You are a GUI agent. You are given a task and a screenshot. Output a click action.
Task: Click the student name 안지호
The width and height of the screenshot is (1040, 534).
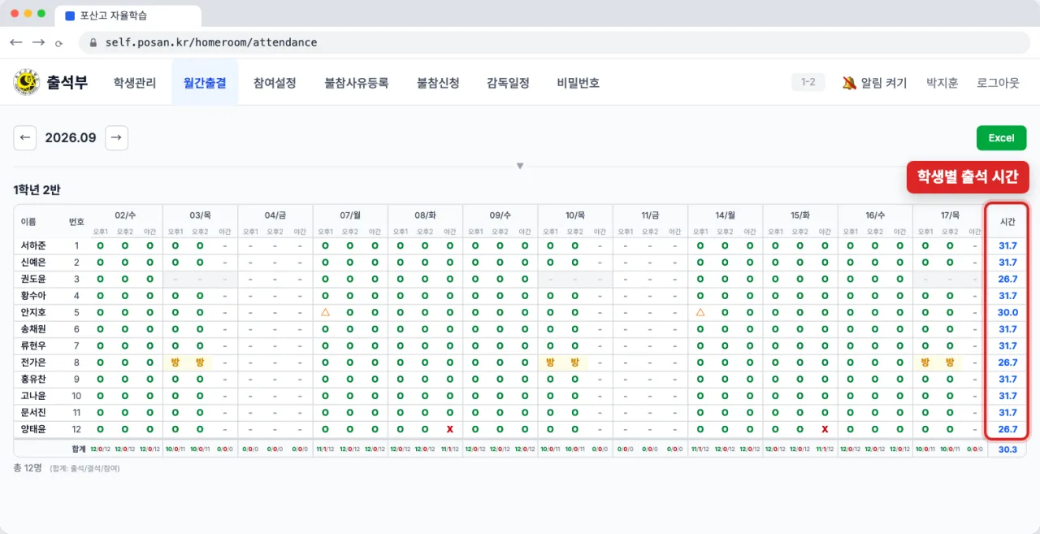33,312
